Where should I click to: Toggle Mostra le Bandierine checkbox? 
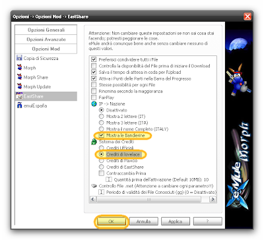pyautogui.click(x=101, y=135)
